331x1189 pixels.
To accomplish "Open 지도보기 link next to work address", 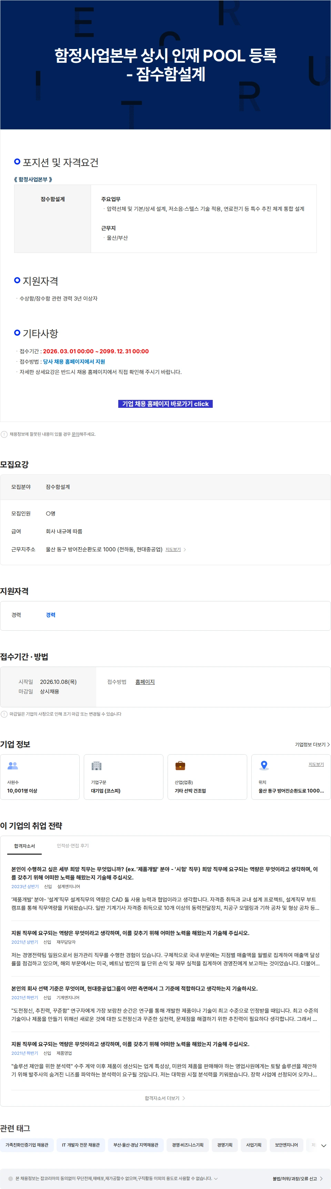I will coord(173,550).
